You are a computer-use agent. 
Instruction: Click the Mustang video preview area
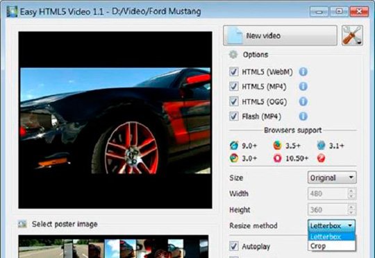115,120
